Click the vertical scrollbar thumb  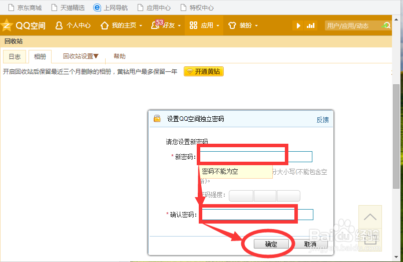click(396, 137)
